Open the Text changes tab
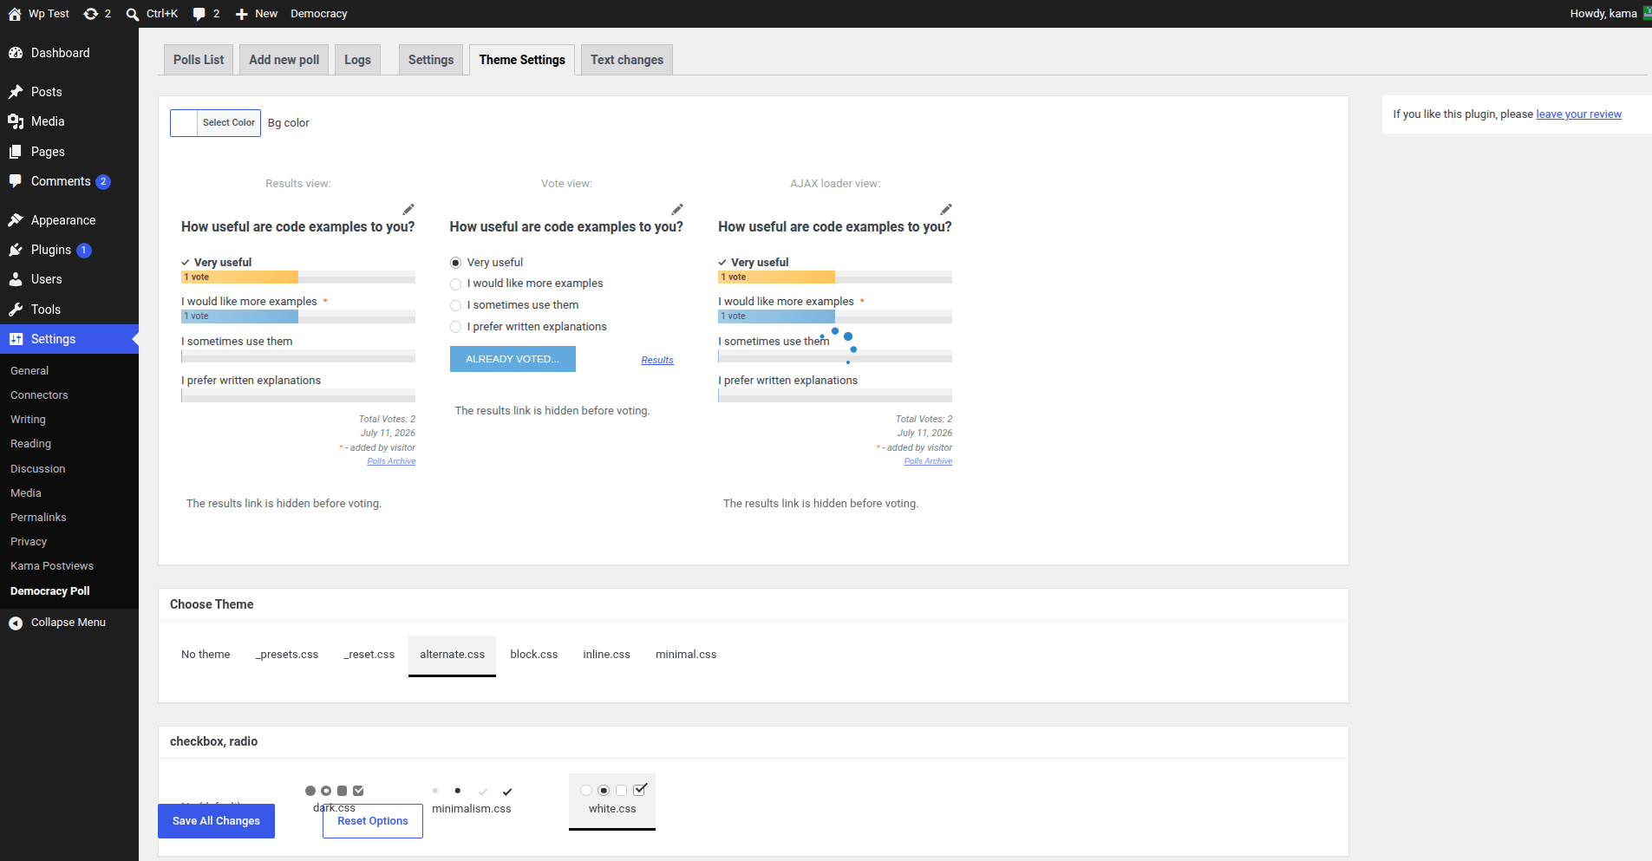The height and width of the screenshot is (861, 1652). click(627, 60)
